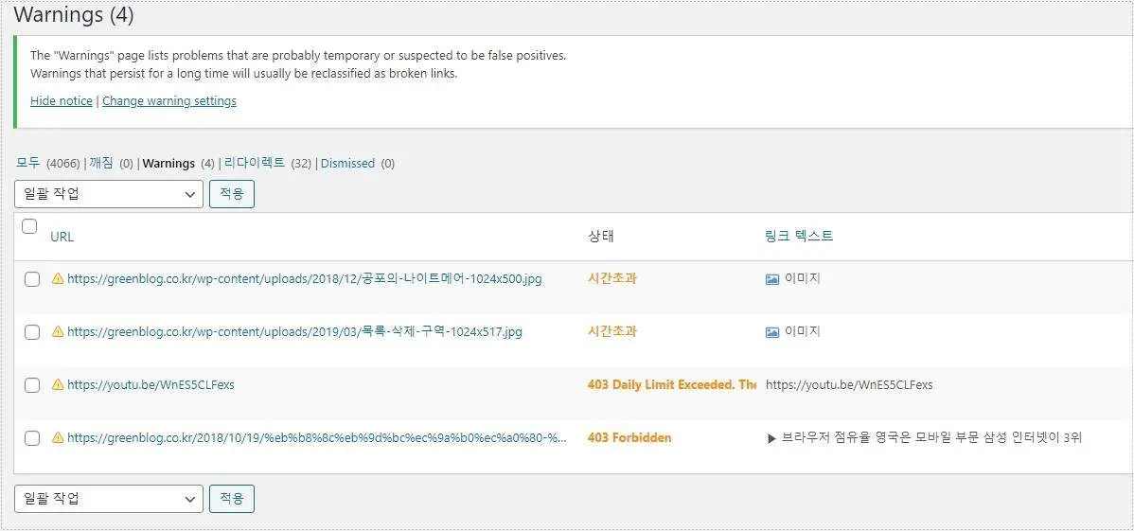
Task: Open the greenblog.co.kr/2018/10/19 URL link
Action: [317, 437]
